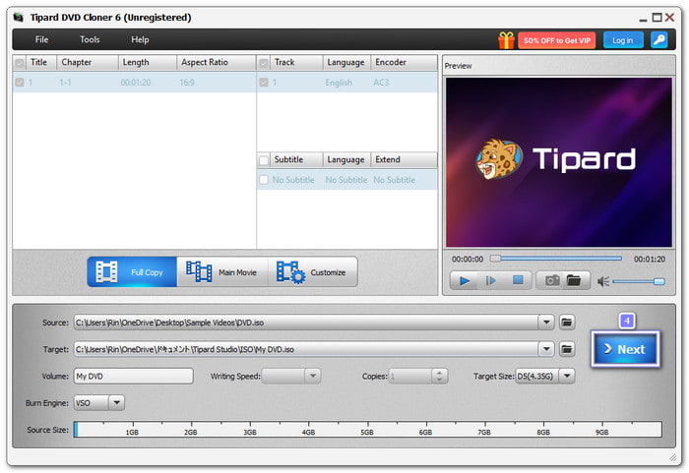Stop the preview playback

pos(518,280)
